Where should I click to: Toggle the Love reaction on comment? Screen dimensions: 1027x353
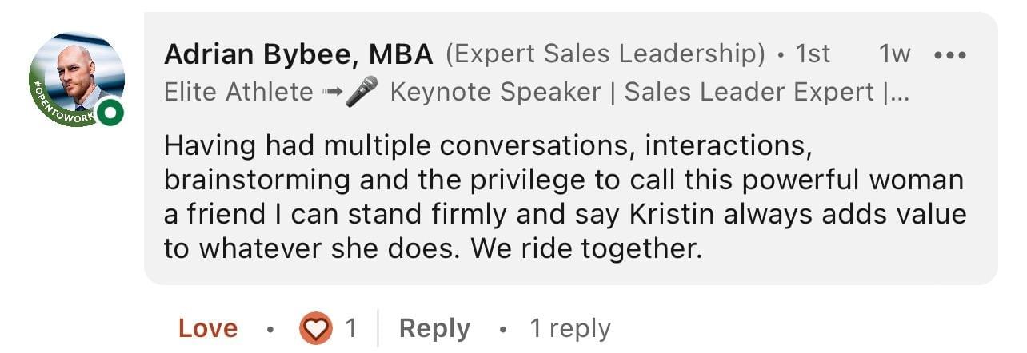click(208, 328)
